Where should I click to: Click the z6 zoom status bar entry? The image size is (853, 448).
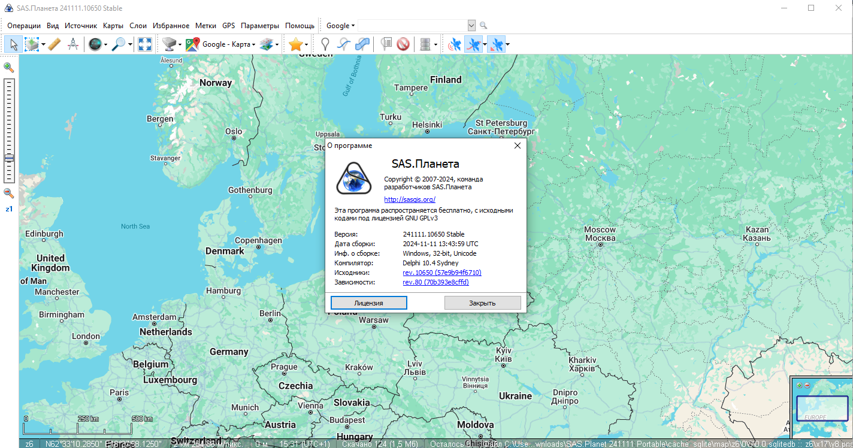tap(29, 444)
